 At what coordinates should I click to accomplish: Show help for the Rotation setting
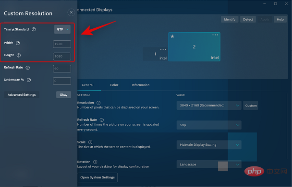point(95,162)
